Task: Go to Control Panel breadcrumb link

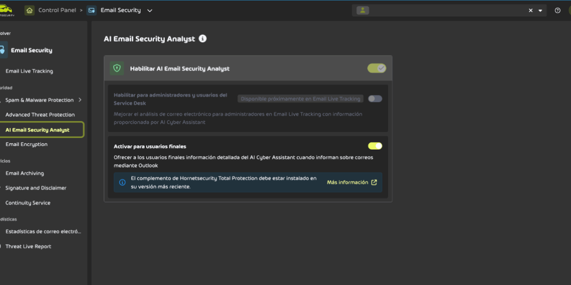Action: (x=57, y=10)
